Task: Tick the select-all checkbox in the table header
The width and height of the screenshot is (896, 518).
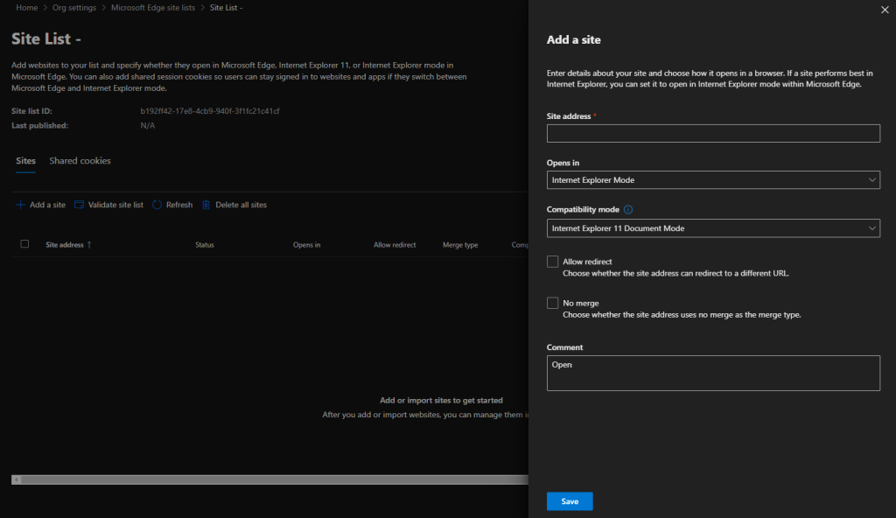Action: click(x=24, y=244)
